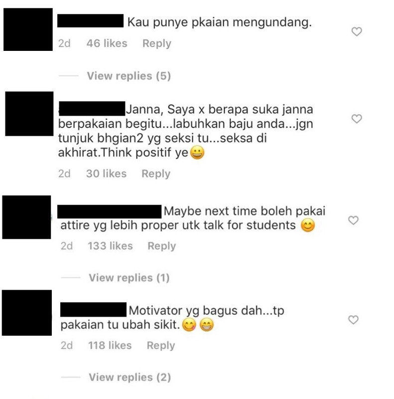Reply to the 46 likes comment
The height and width of the screenshot is (399, 394).
click(157, 43)
